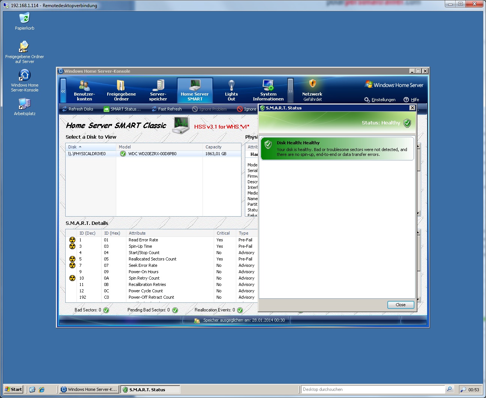Open the Start menu
Viewport: 486px width, 398px height.
pyautogui.click(x=13, y=389)
